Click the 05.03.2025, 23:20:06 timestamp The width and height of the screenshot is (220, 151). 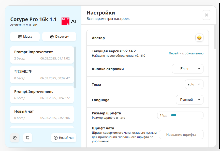(x=55, y=118)
